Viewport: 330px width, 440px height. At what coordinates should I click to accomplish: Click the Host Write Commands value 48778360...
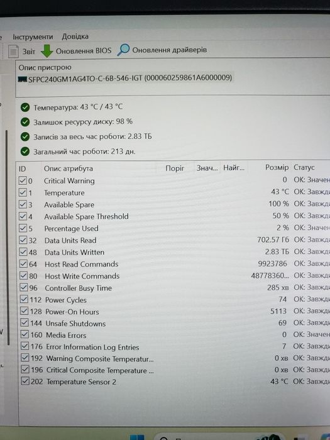click(x=270, y=275)
